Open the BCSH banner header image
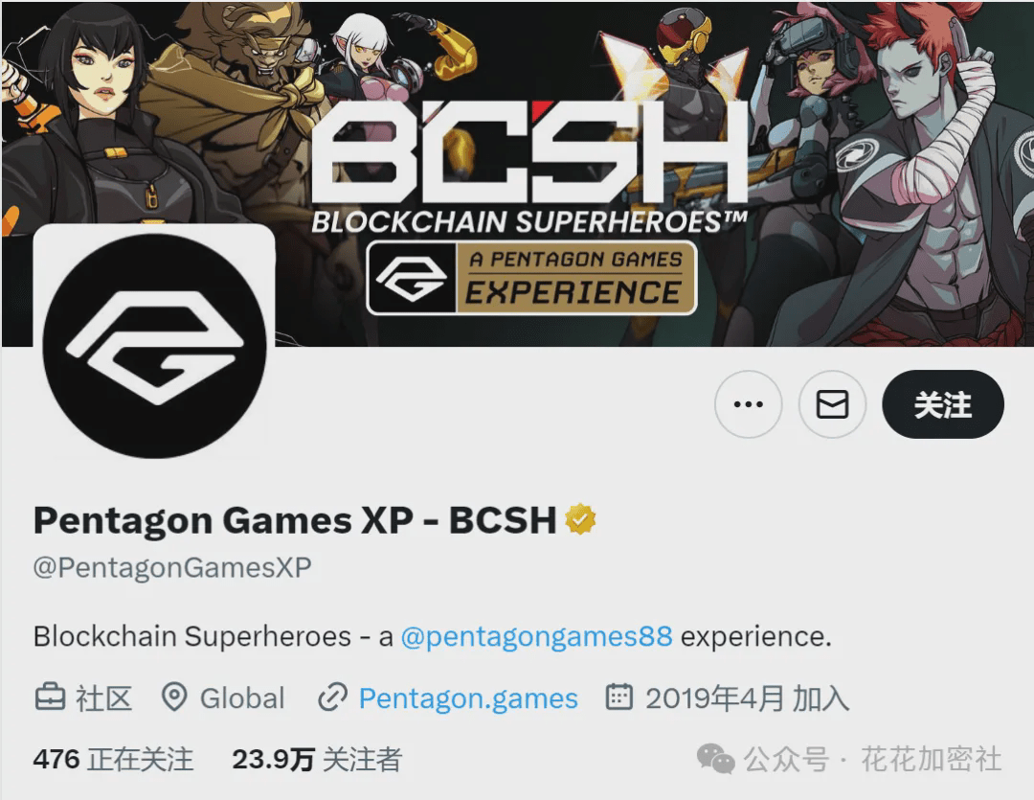 [x=517, y=173]
